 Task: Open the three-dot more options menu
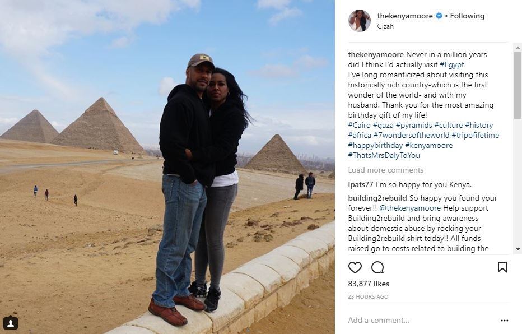click(504, 321)
